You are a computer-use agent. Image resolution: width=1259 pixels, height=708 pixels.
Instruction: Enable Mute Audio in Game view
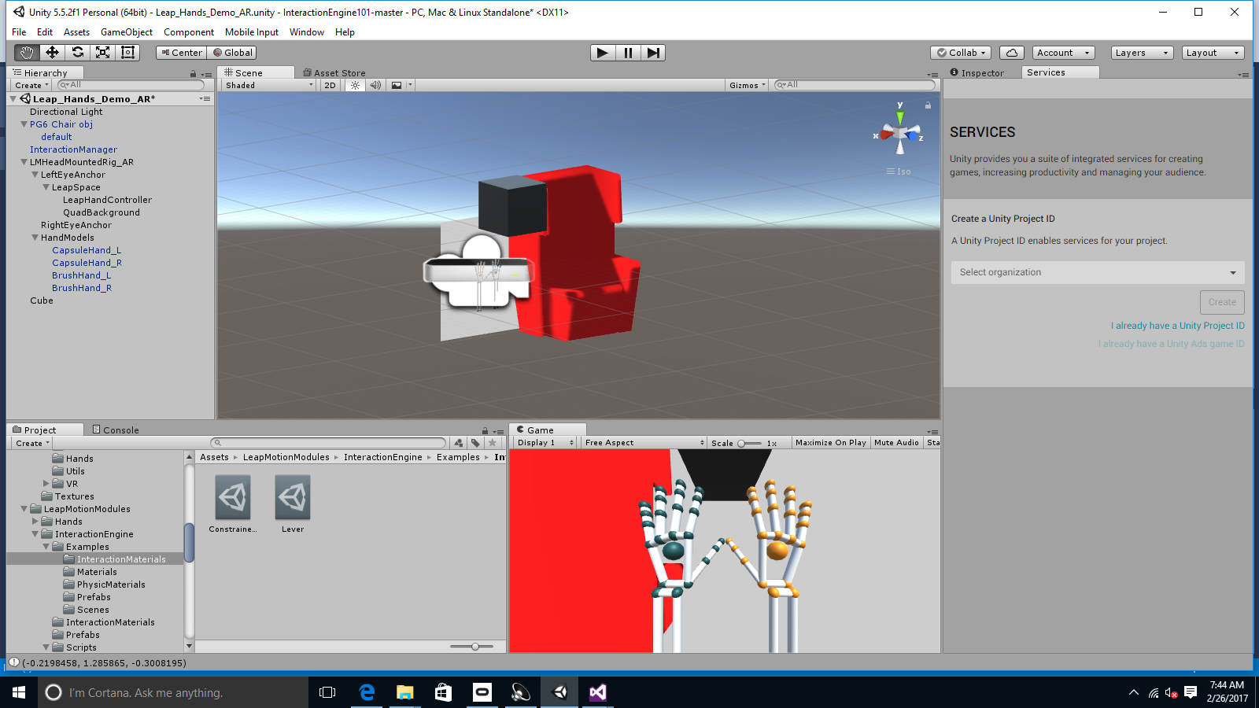pos(896,443)
